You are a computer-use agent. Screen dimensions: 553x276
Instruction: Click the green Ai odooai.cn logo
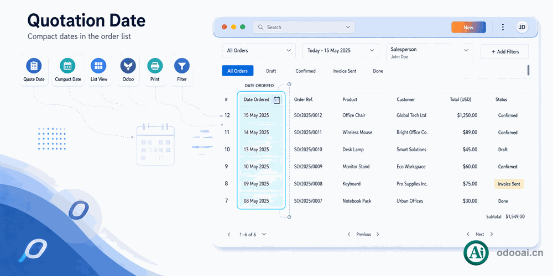476,253
